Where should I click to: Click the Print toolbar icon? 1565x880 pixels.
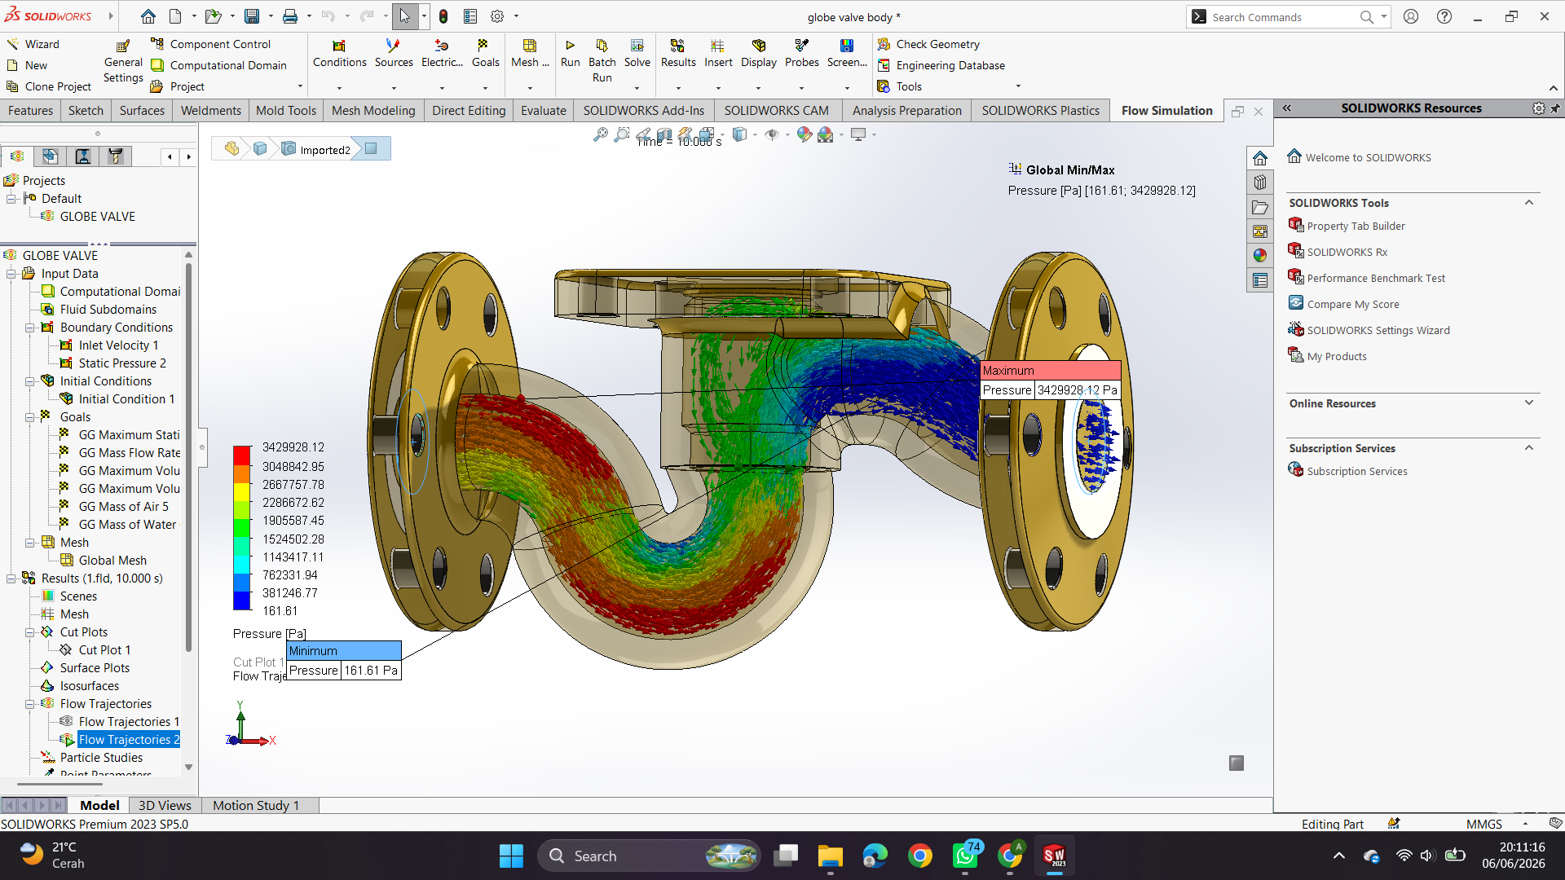point(290,16)
